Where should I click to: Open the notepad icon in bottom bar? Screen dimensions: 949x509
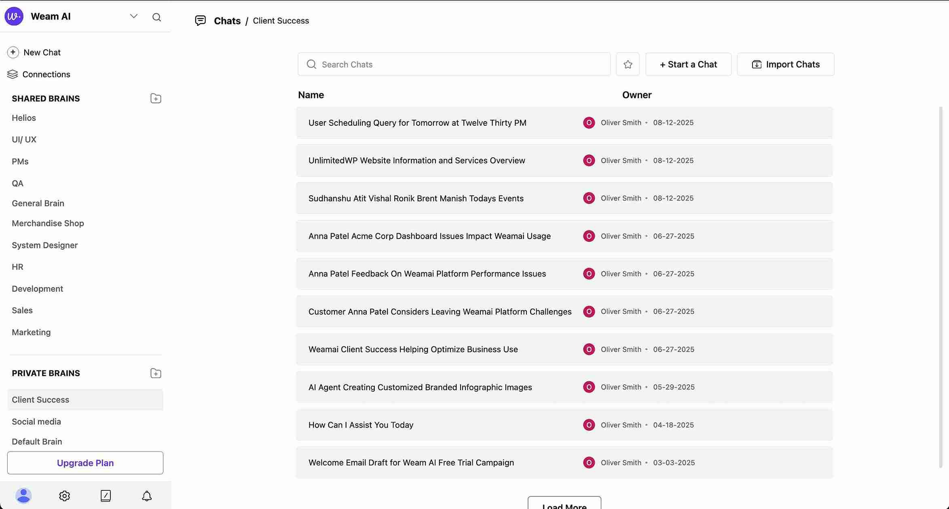coord(106,496)
